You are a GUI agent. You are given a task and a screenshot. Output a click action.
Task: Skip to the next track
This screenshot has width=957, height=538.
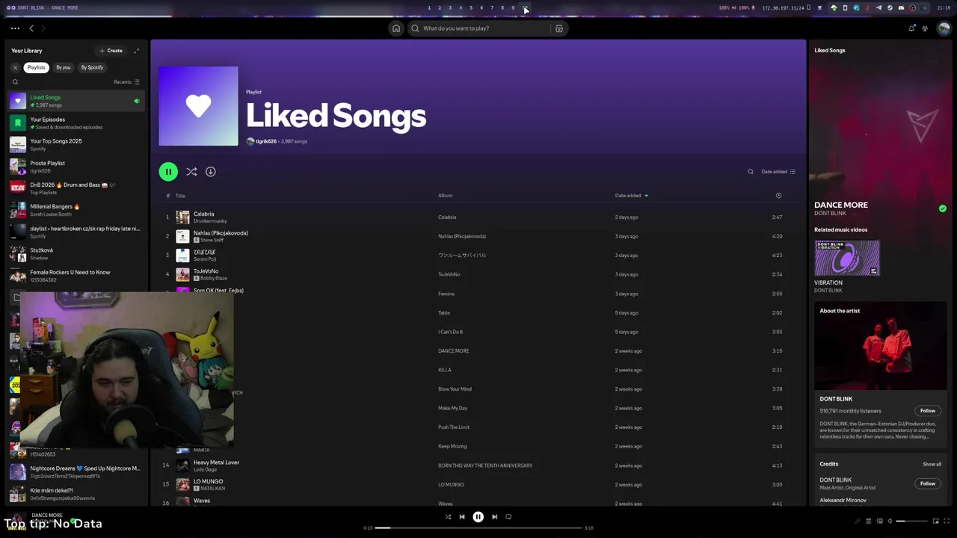494,517
